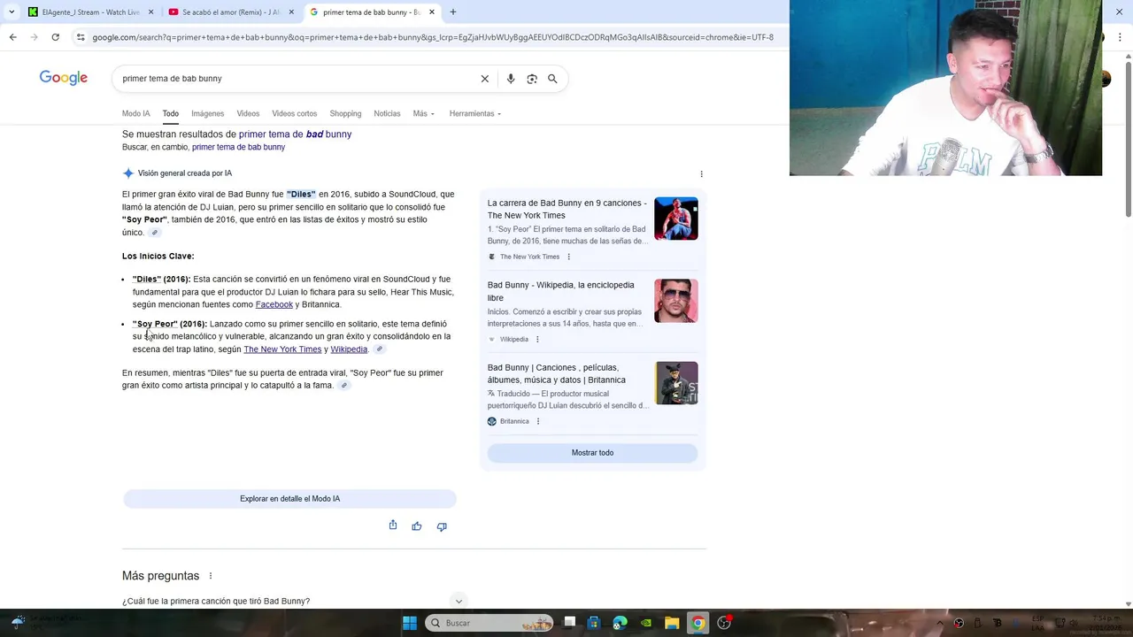Click New York Times article thumbnail
This screenshot has height=637, width=1133.
click(676, 219)
